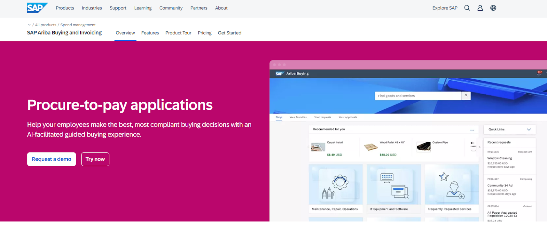Click the Procure-to-pay applications heading
Viewport: 547px width, 229px height.
(120, 105)
